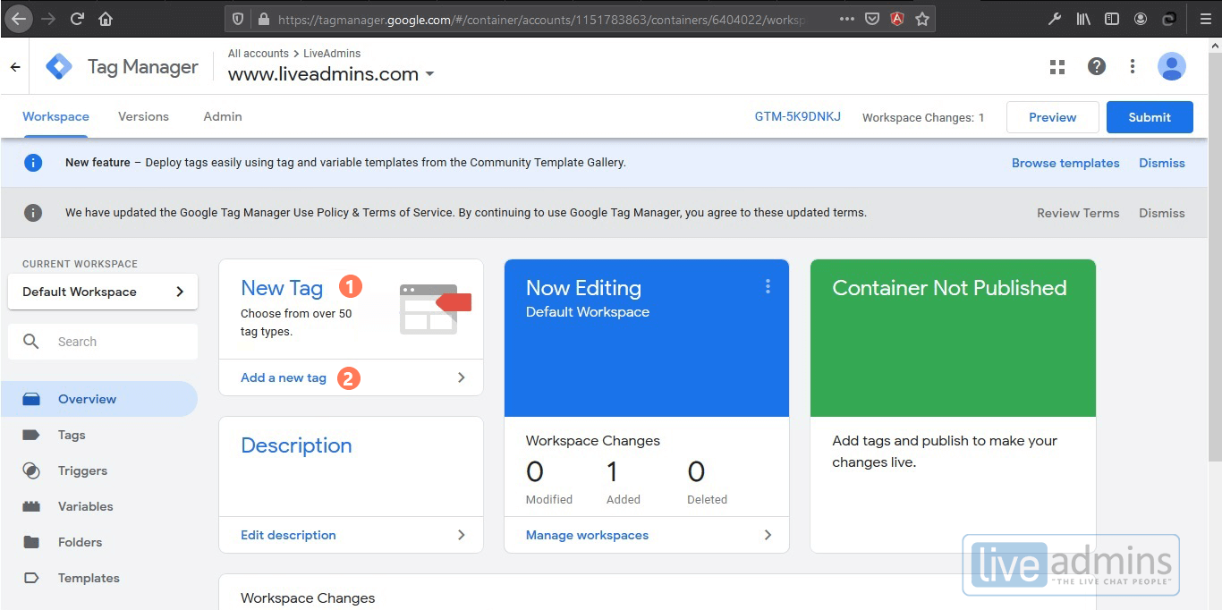This screenshot has width=1222, height=610.
Task: Open the browser library icon
Action: pos(1083,19)
